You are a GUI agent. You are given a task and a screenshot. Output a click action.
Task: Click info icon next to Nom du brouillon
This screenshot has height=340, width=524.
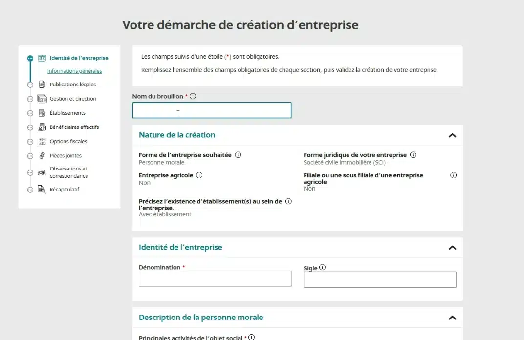coord(193,97)
